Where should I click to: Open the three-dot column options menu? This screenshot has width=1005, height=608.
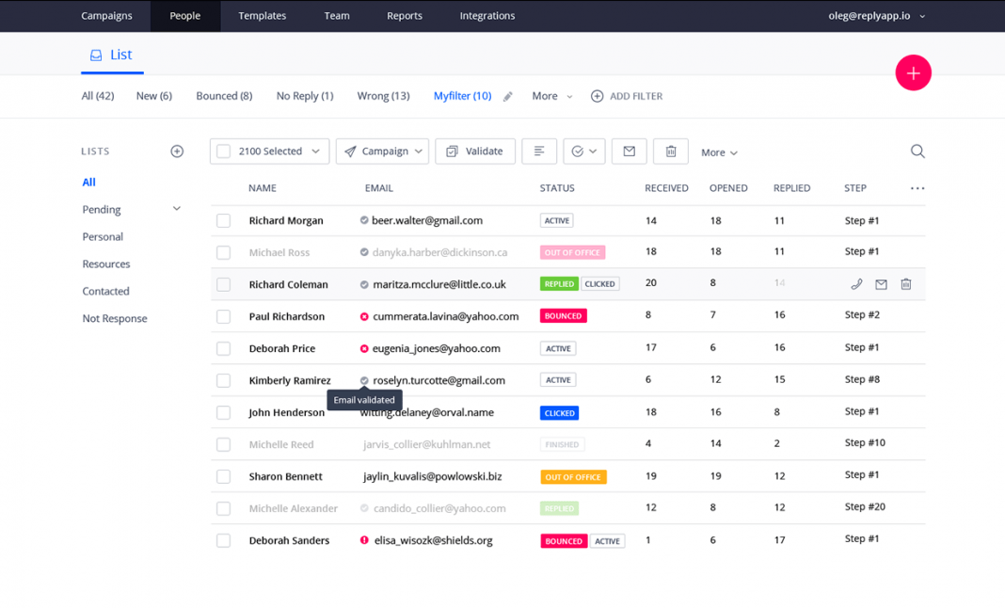pos(917,188)
